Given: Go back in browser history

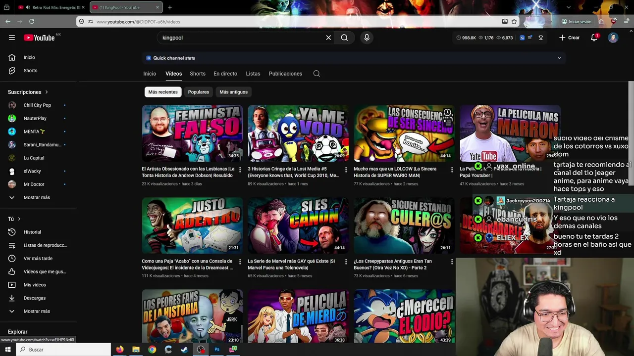Looking at the screenshot, I should pyautogui.click(x=8, y=21).
